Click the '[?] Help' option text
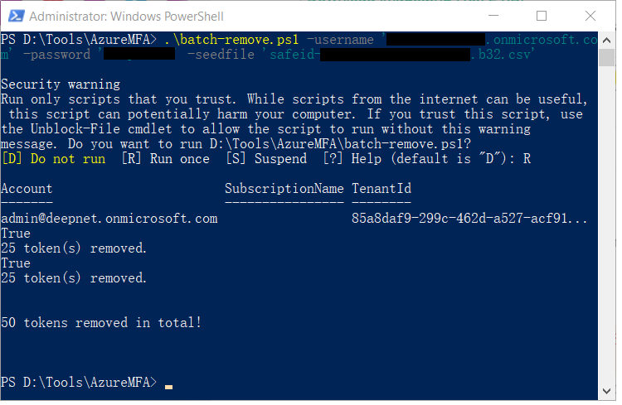 pos(356,159)
